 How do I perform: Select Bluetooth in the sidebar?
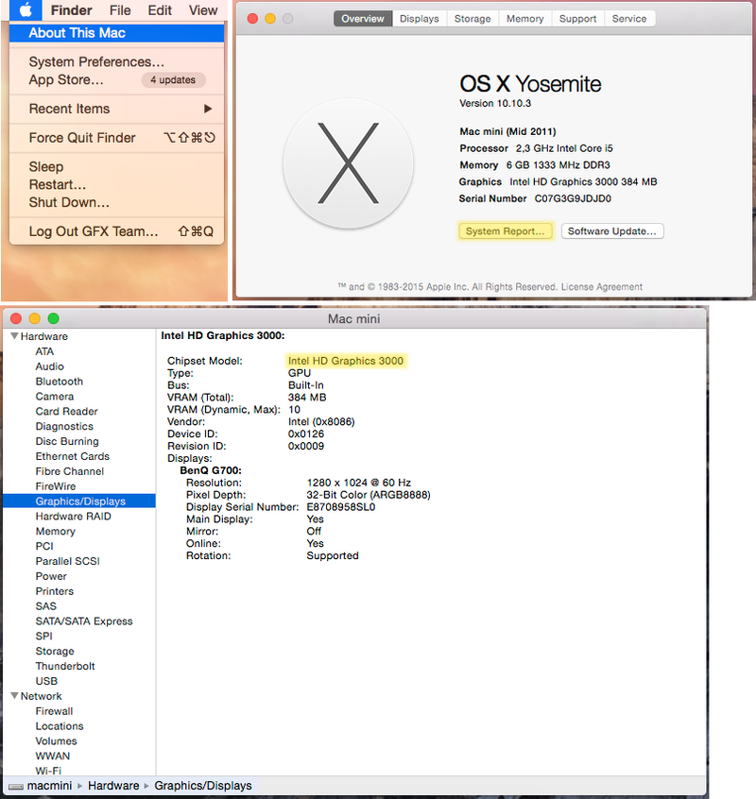point(60,382)
